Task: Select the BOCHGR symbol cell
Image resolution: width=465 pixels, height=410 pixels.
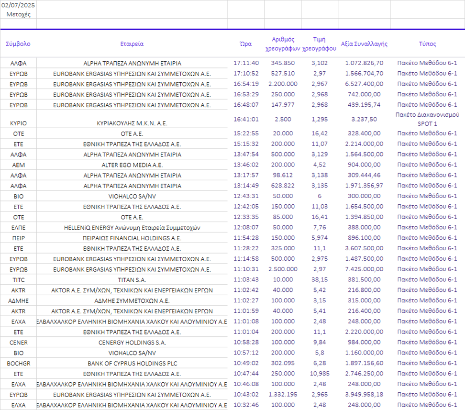Action: (18, 364)
